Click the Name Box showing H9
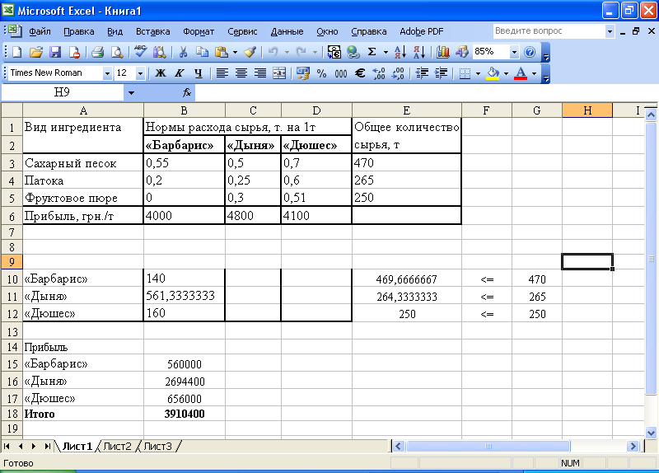 click(x=63, y=92)
